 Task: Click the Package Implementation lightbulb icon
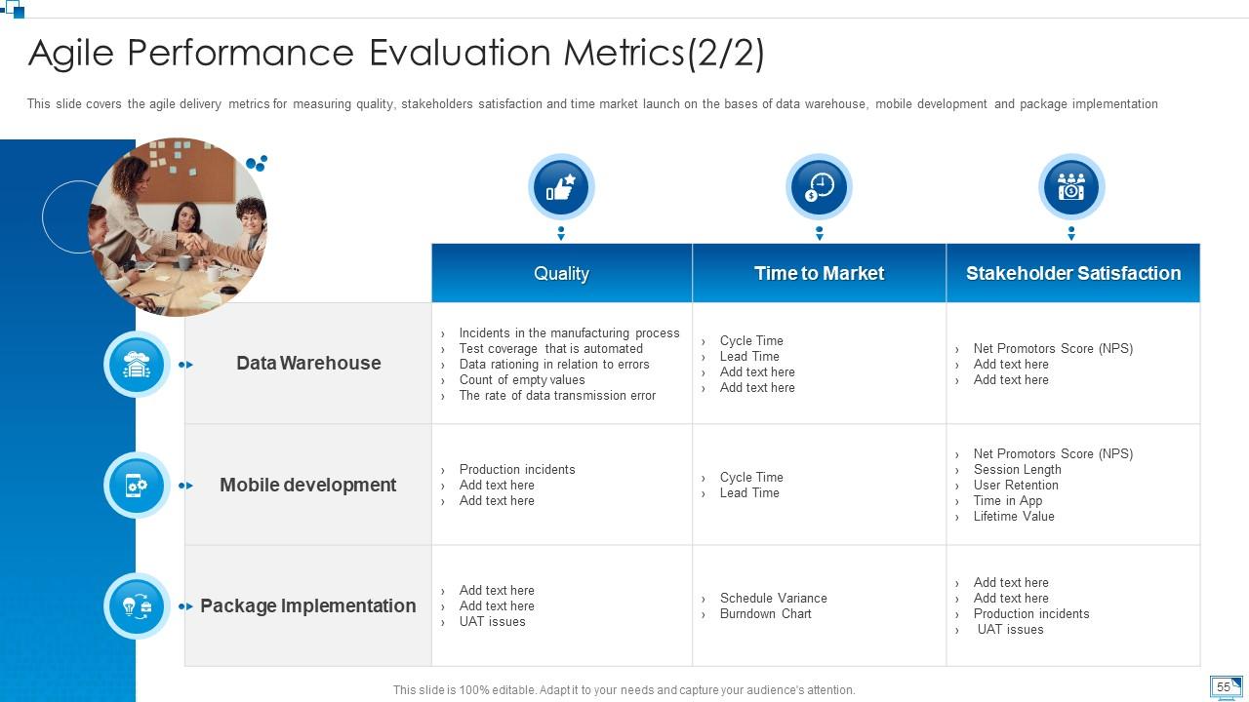[136, 606]
